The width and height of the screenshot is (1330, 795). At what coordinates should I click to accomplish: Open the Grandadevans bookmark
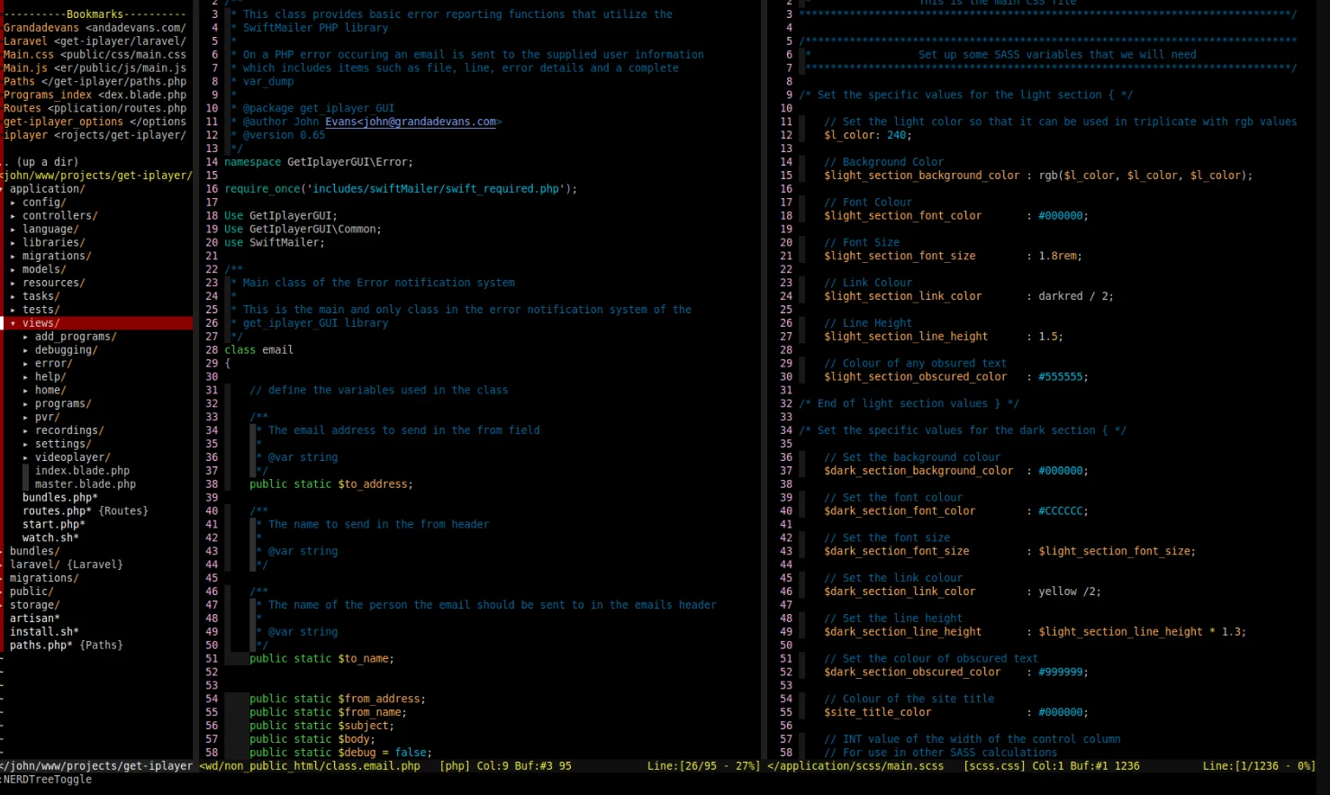tap(95, 28)
